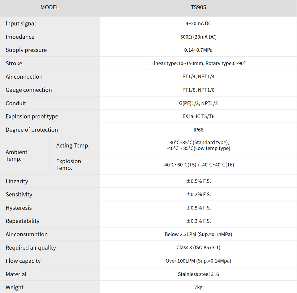Screen dimensions: 297x293
Task: Click the Explosion Temp. sub-label
Action: click(69, 165)
